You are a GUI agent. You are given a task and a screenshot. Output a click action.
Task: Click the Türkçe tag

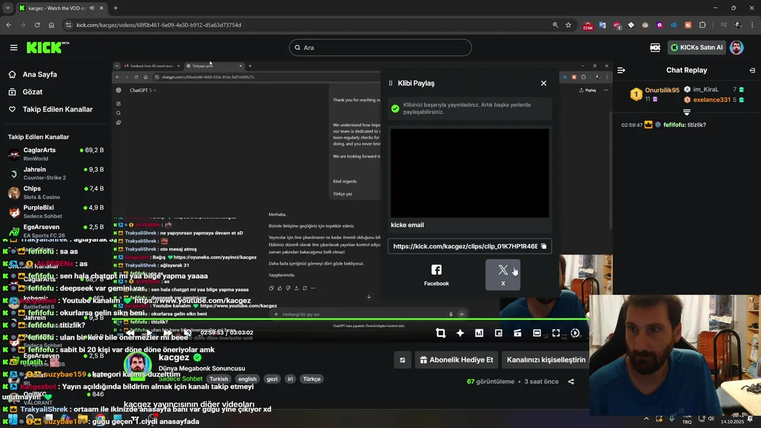[x=312, y=379]
